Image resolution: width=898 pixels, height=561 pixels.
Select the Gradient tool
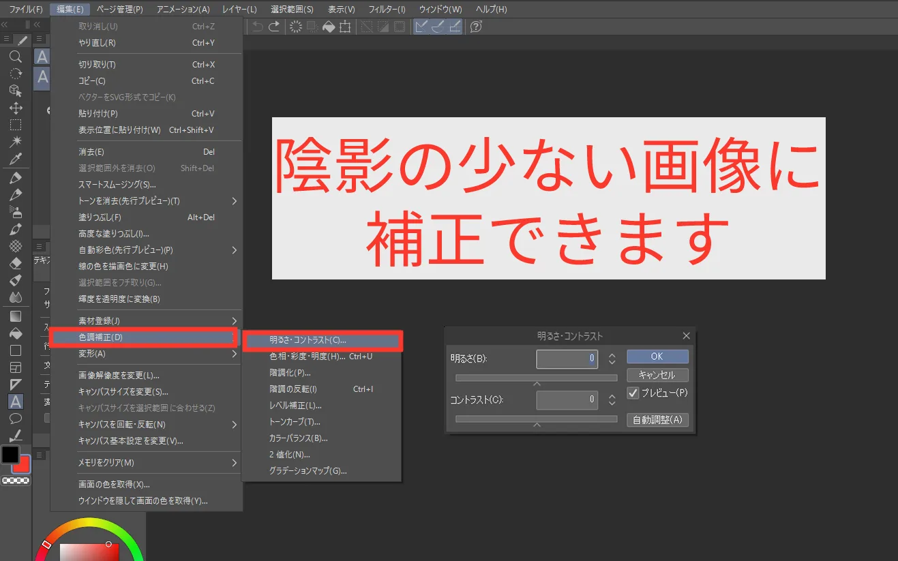coord(16,317)
